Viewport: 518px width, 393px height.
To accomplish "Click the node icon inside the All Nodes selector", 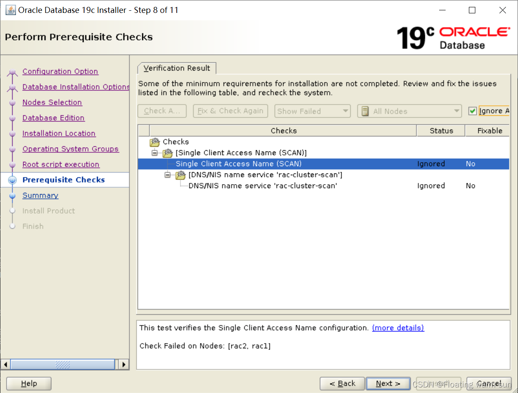I will click(364, 111).
